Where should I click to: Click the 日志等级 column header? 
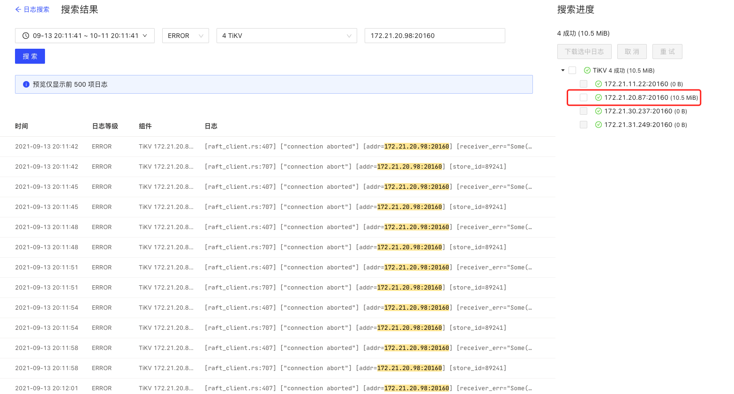click(105, 126)
